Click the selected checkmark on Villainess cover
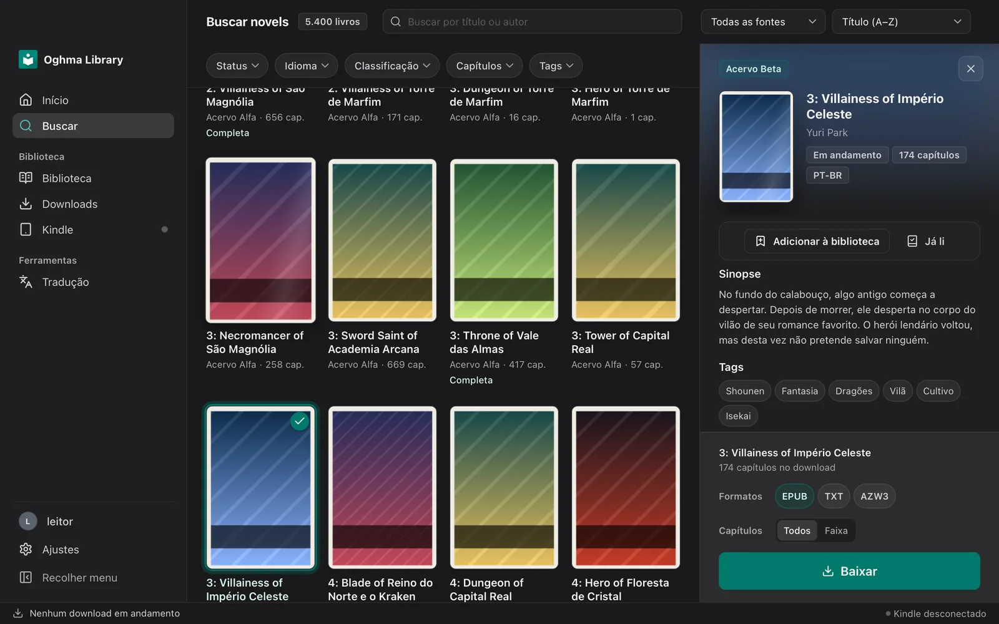The image size is (999, 624). [300, 421]
